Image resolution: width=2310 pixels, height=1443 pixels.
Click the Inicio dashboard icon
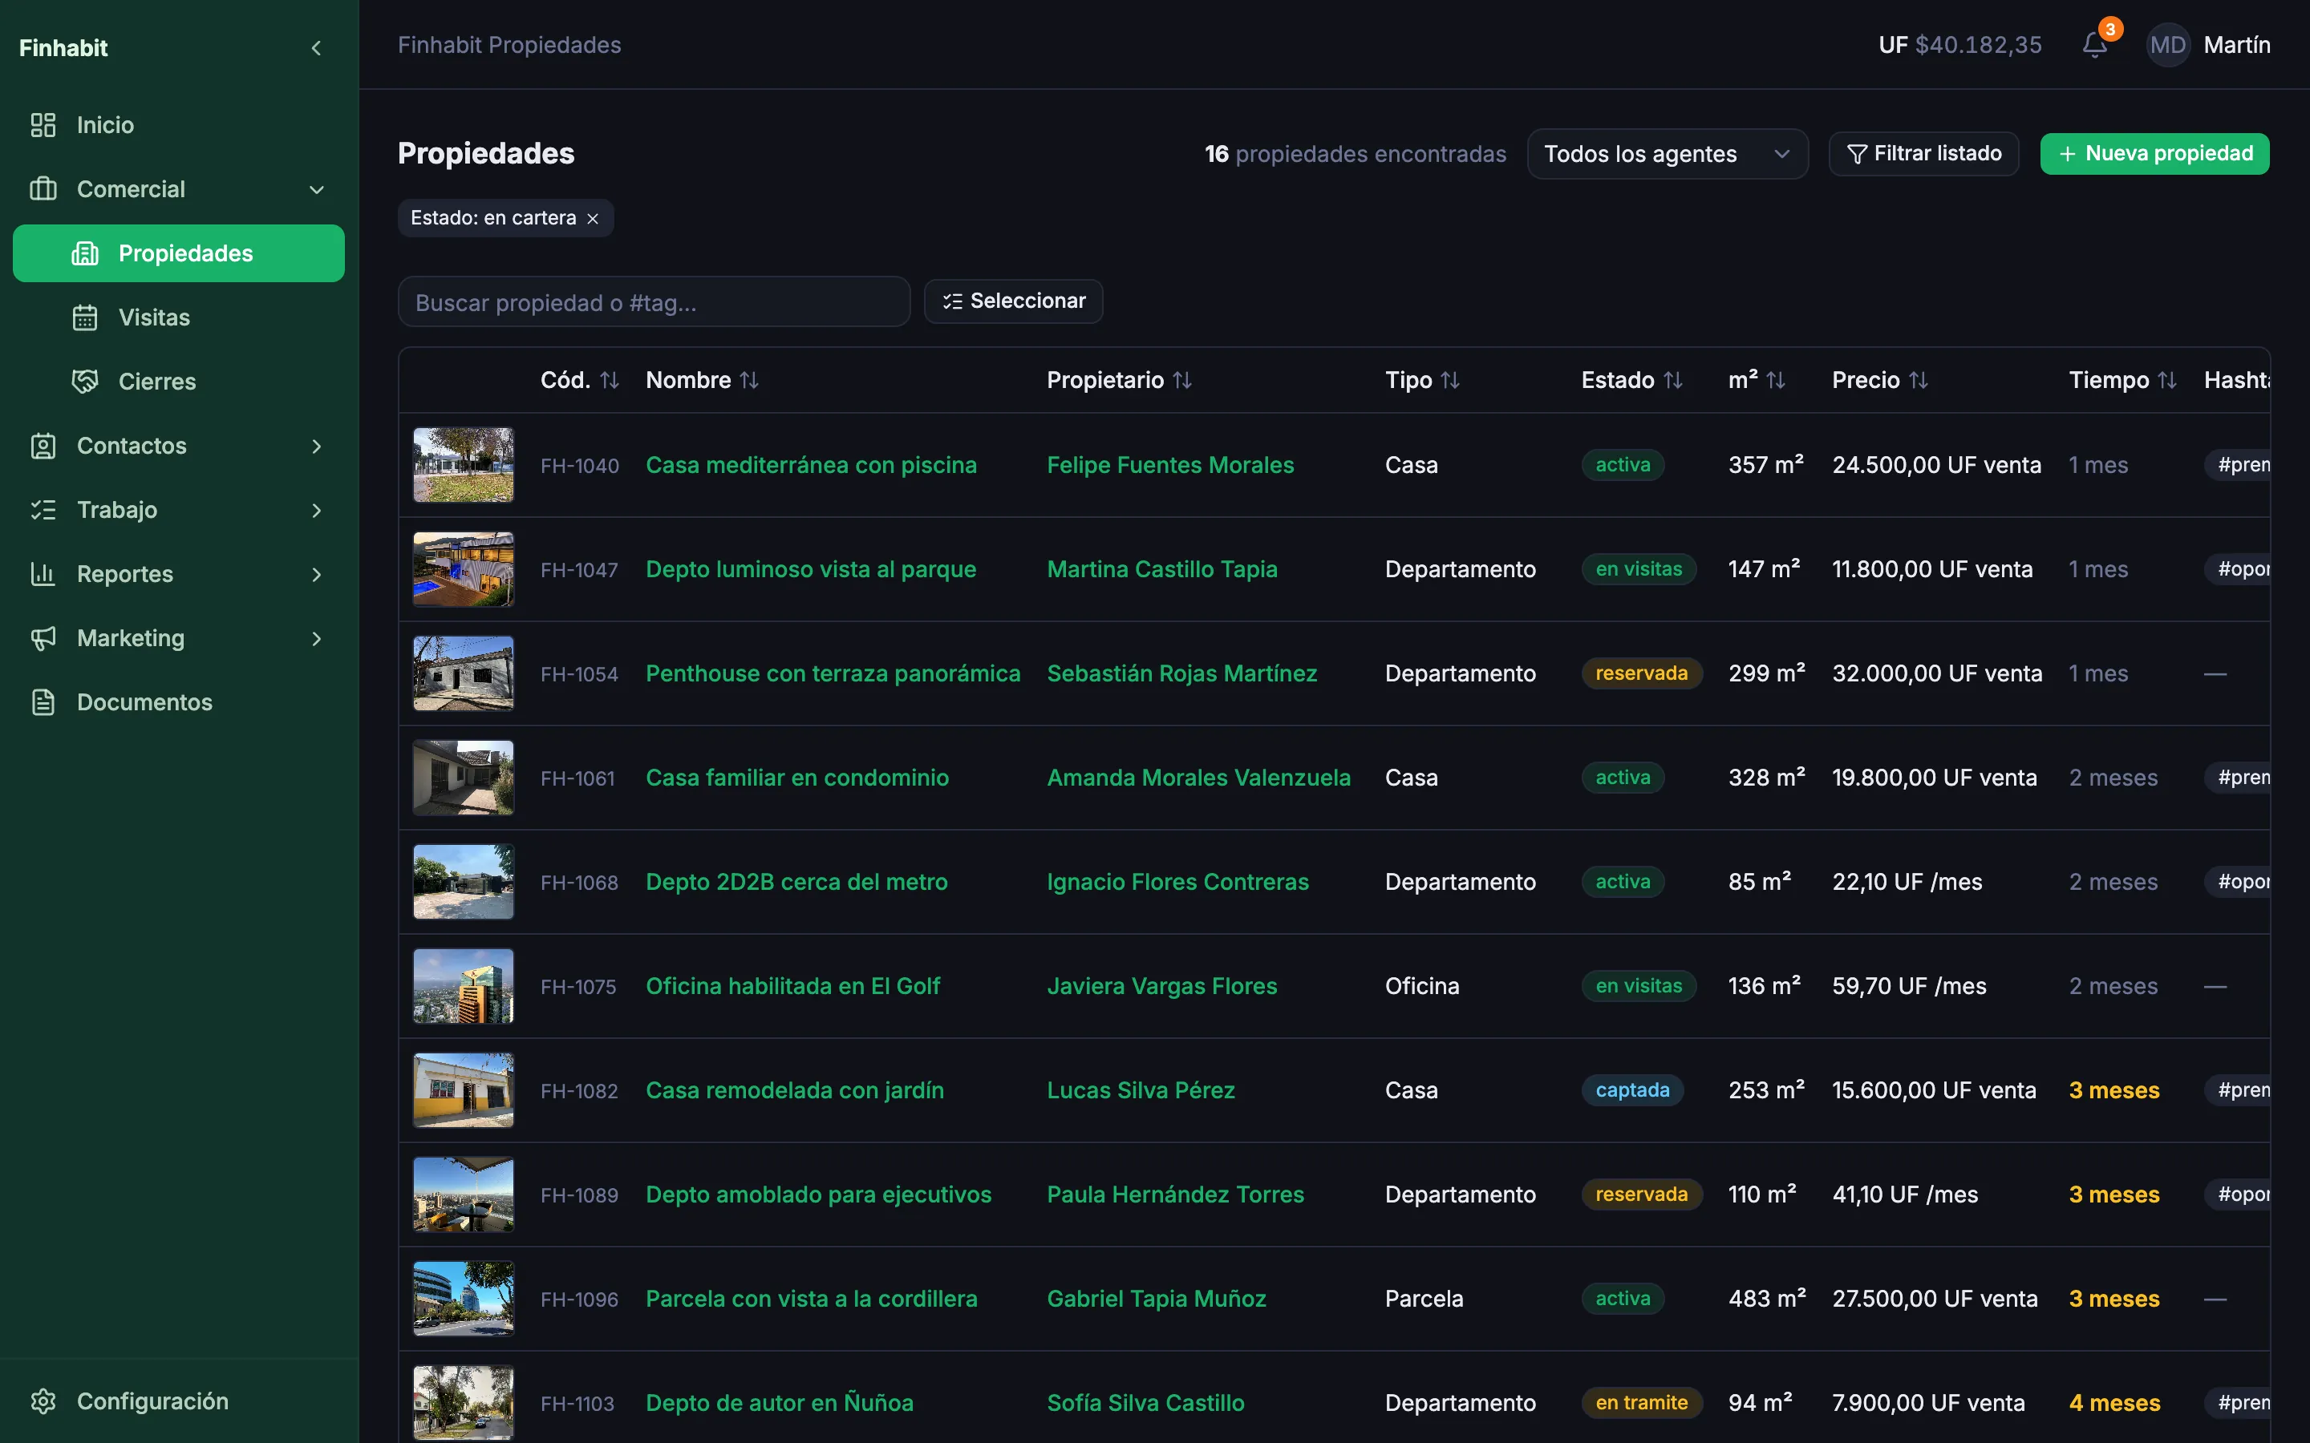click(43, 125)
